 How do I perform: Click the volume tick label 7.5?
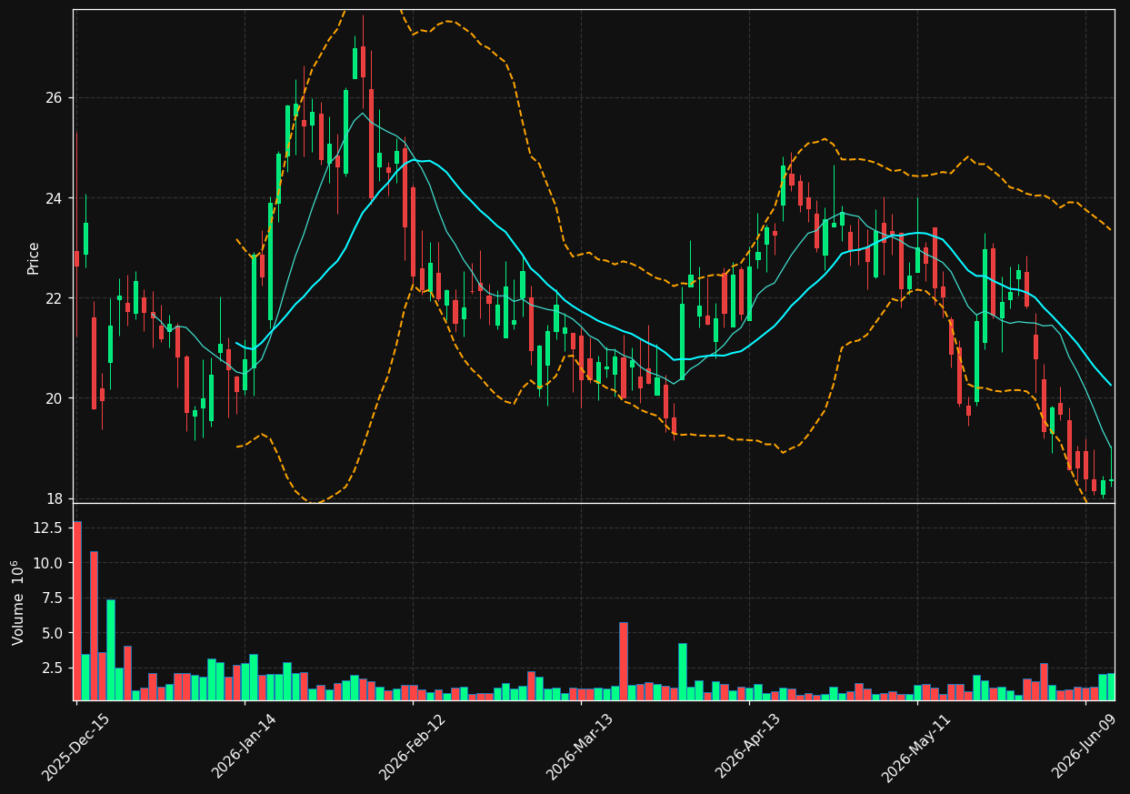(x=55, y=598)
